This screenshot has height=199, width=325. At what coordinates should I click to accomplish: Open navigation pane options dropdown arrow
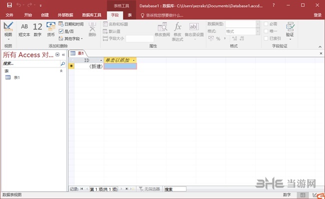coord(57,54)
